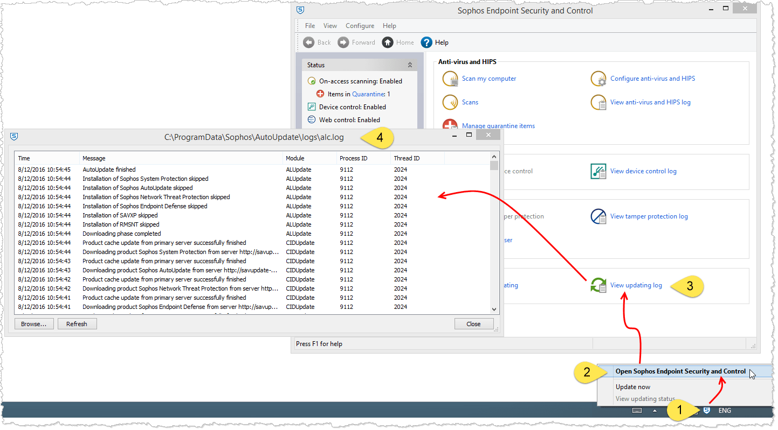Click the View tamper protection log link
The height and width of the screenshot is (430, 778).
pyautogui.click(x=649, y=216)
